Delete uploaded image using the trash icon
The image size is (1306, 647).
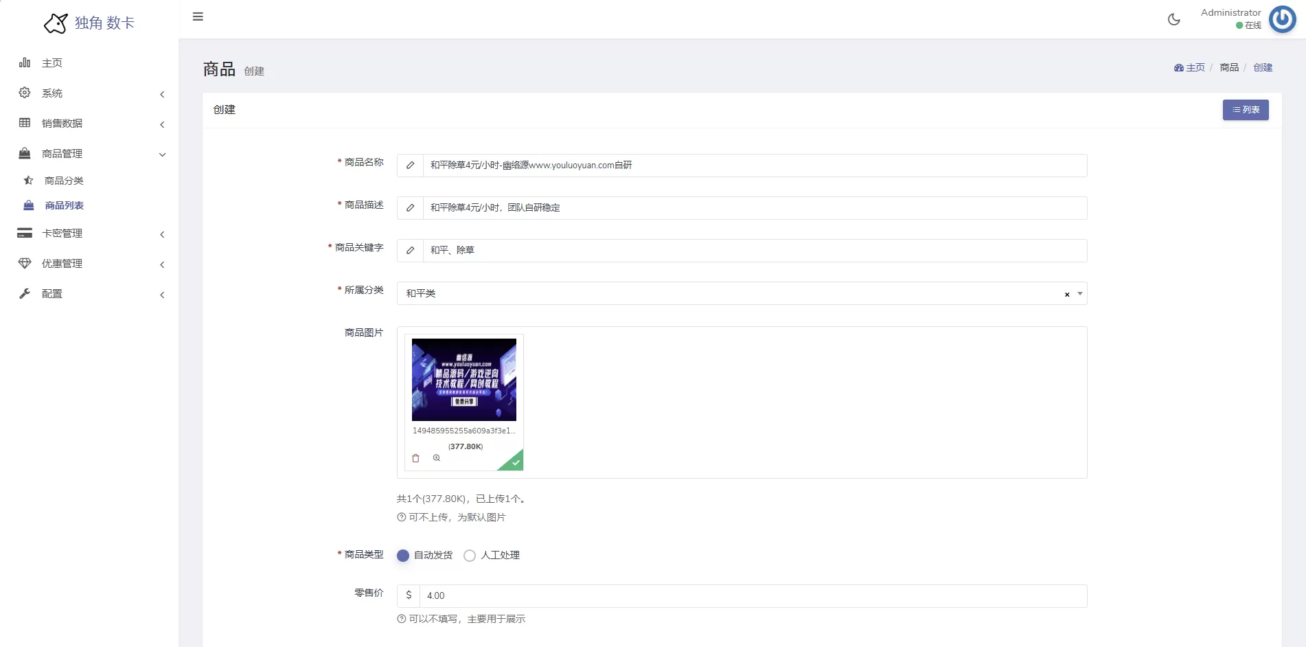point(415,458)
